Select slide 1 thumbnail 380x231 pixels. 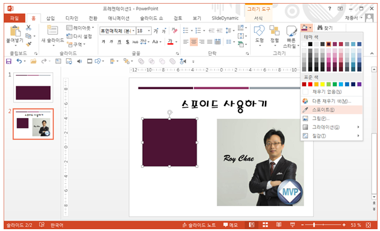pyautogui.click(x=33, y=87)
